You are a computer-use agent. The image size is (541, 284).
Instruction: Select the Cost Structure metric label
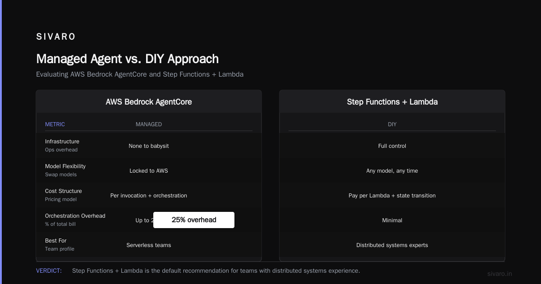(x=64, y=191)
